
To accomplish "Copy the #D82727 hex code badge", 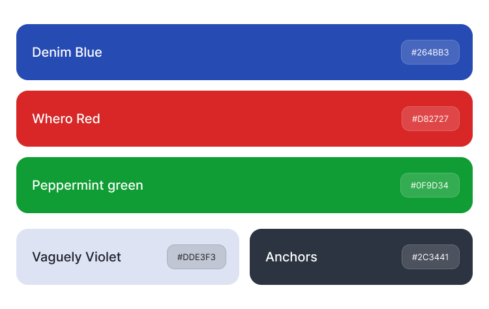I will coord(430,119).
